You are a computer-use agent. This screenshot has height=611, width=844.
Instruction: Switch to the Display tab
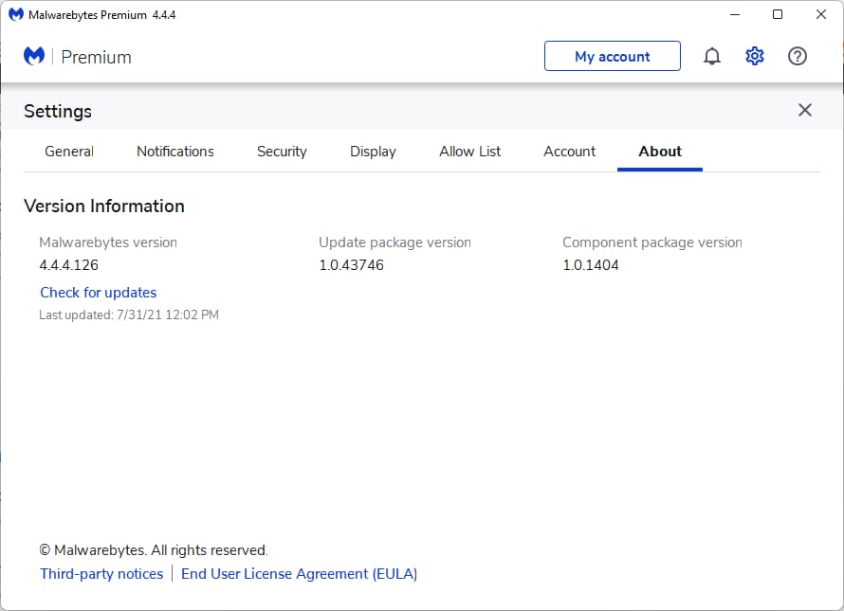tap(373, 151)
